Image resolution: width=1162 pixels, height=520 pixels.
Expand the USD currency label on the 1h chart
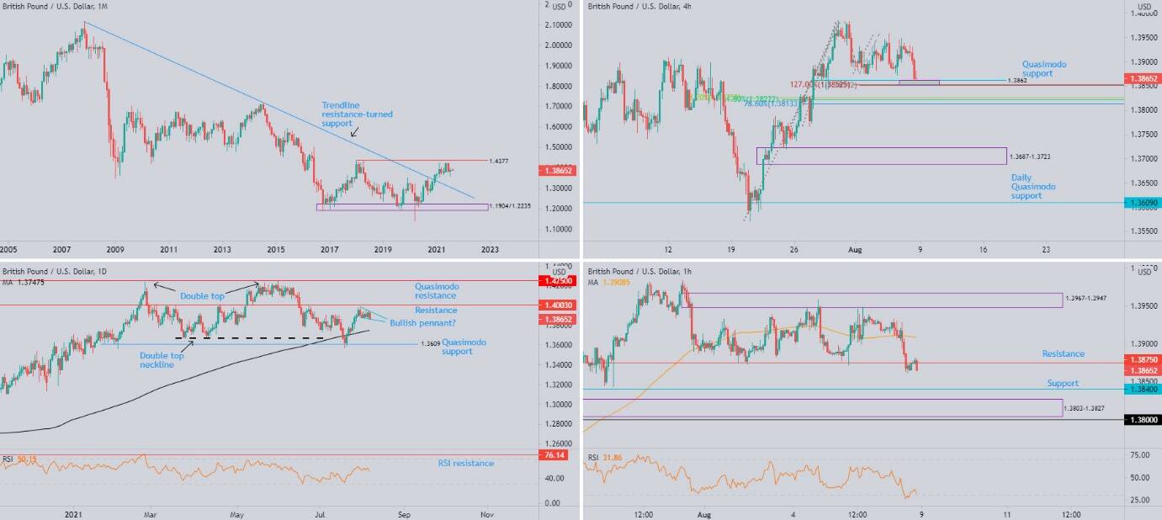point(1144,272)
